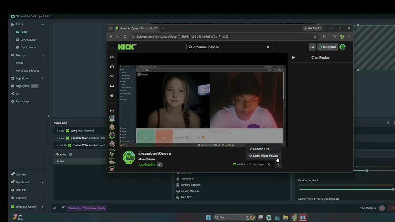Open Chrome three-dot menu
Image resolution: width=395 pixels, height=222 pixels.
click(349, 36)
